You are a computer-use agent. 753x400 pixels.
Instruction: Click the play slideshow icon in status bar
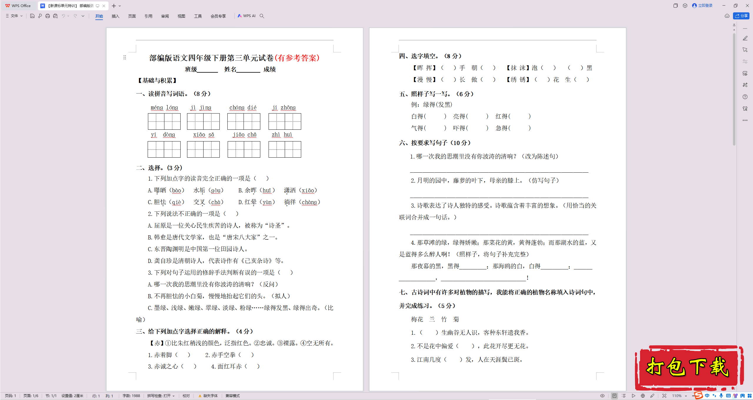point(633,396)
